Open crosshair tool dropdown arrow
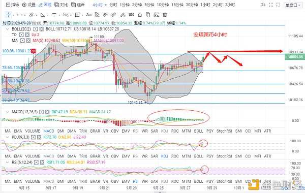305x193 pixels. pos(13,15)
